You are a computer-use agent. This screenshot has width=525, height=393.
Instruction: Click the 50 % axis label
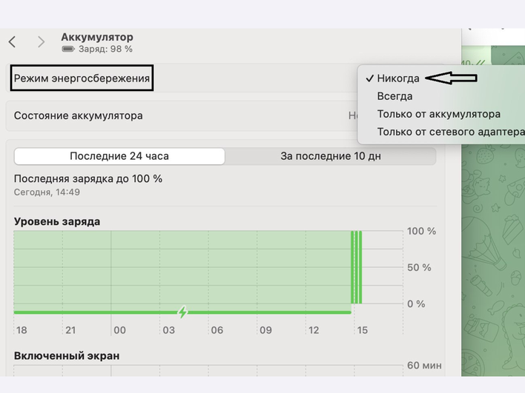tap(419, 267)
